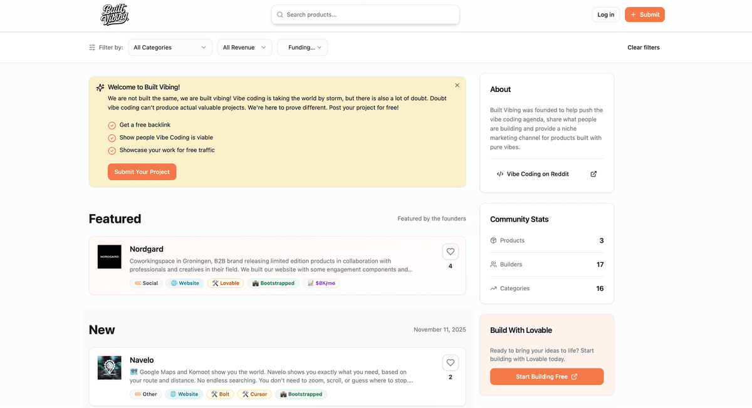752x408 pixels.
Task: Click the filter sliders icon next to 'Filter by'
Action: [90, 47]
